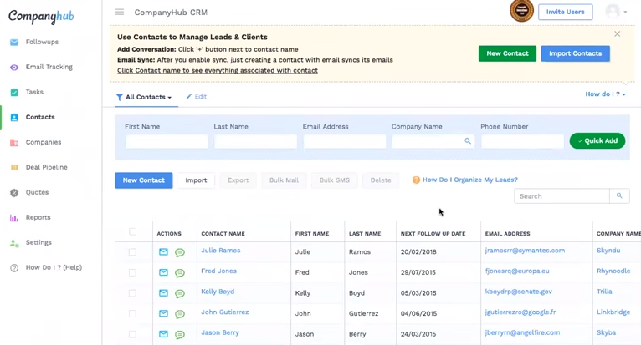Toggle the select-all checkbox in table header
The width and height of the screenshot is (641, 345).
[132, 231]
